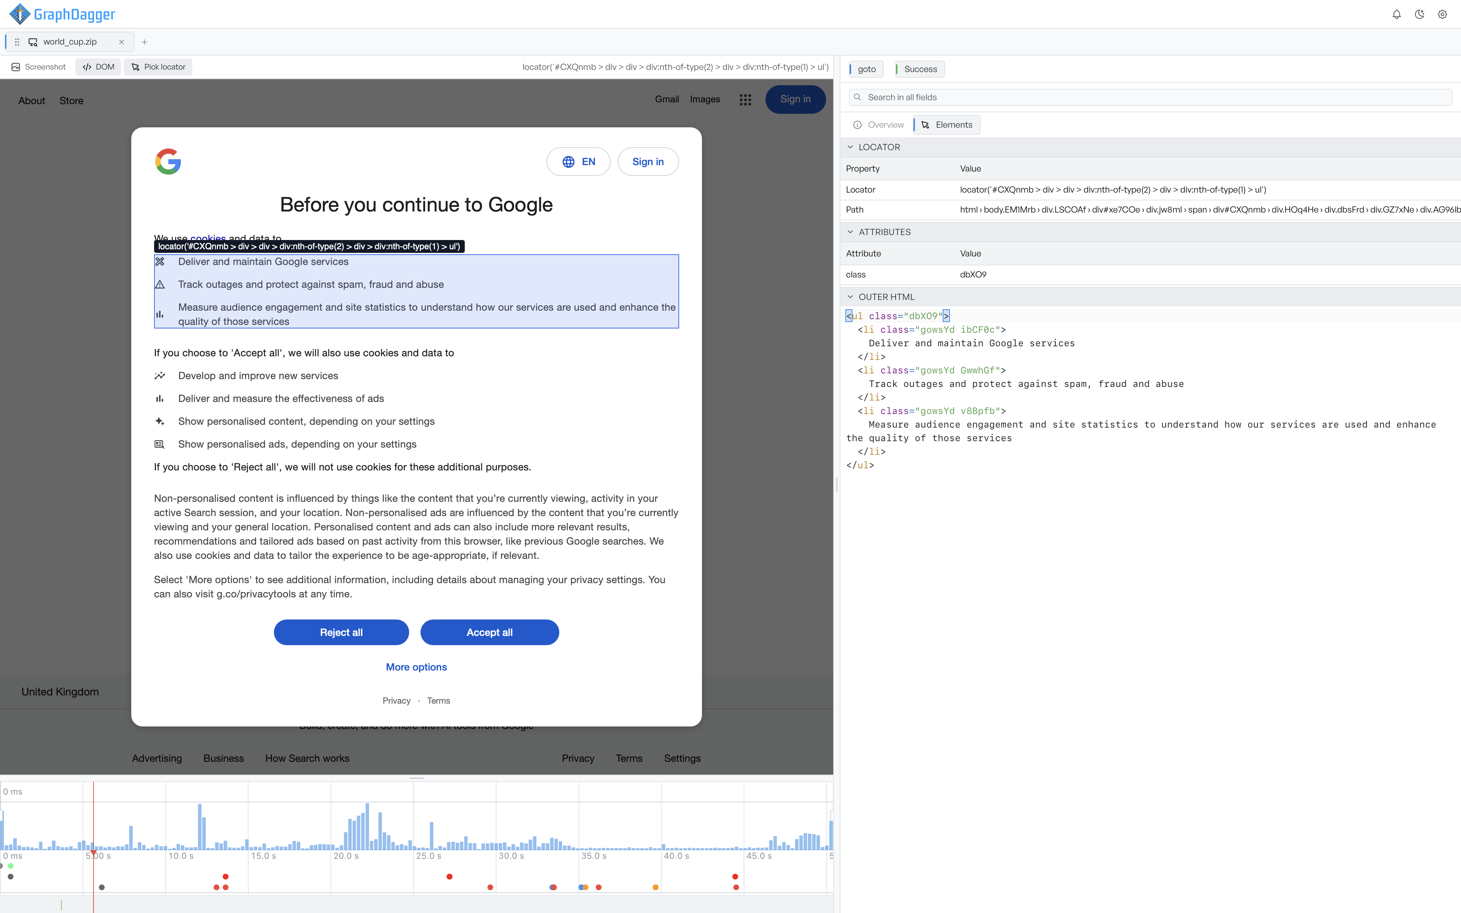1461x913 pixels.
Task: Open the Elements tab
Action: [947, 125]
